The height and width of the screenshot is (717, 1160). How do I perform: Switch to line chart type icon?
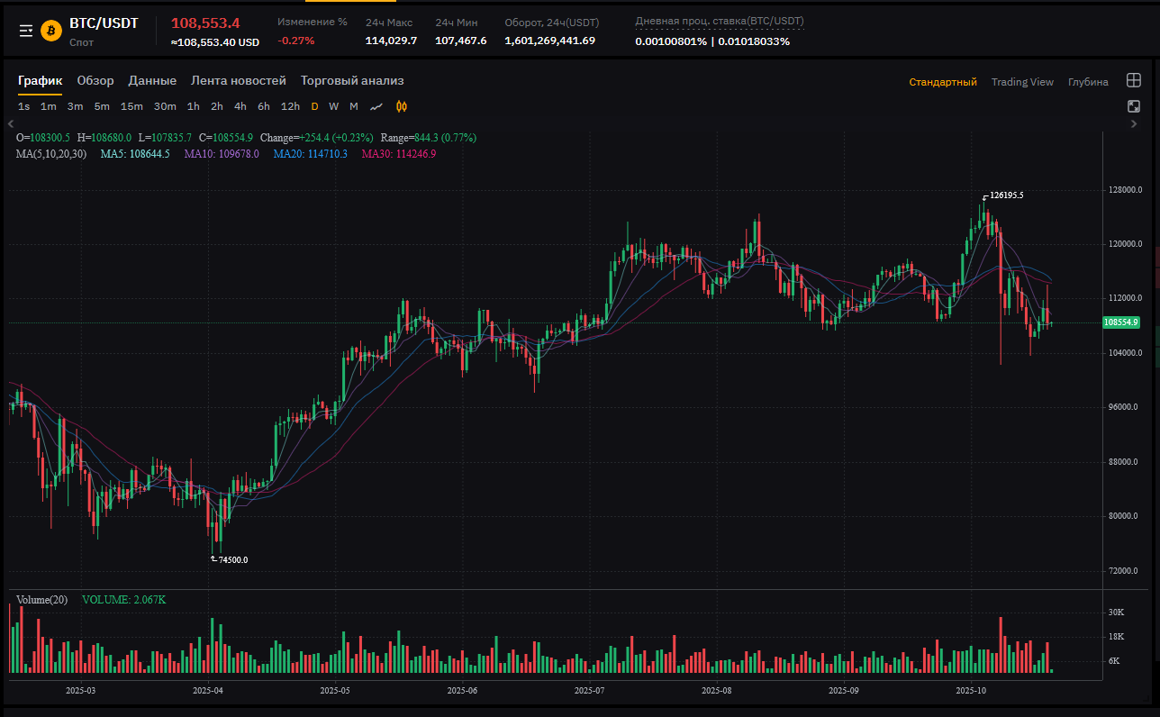[x=376, y=106]
